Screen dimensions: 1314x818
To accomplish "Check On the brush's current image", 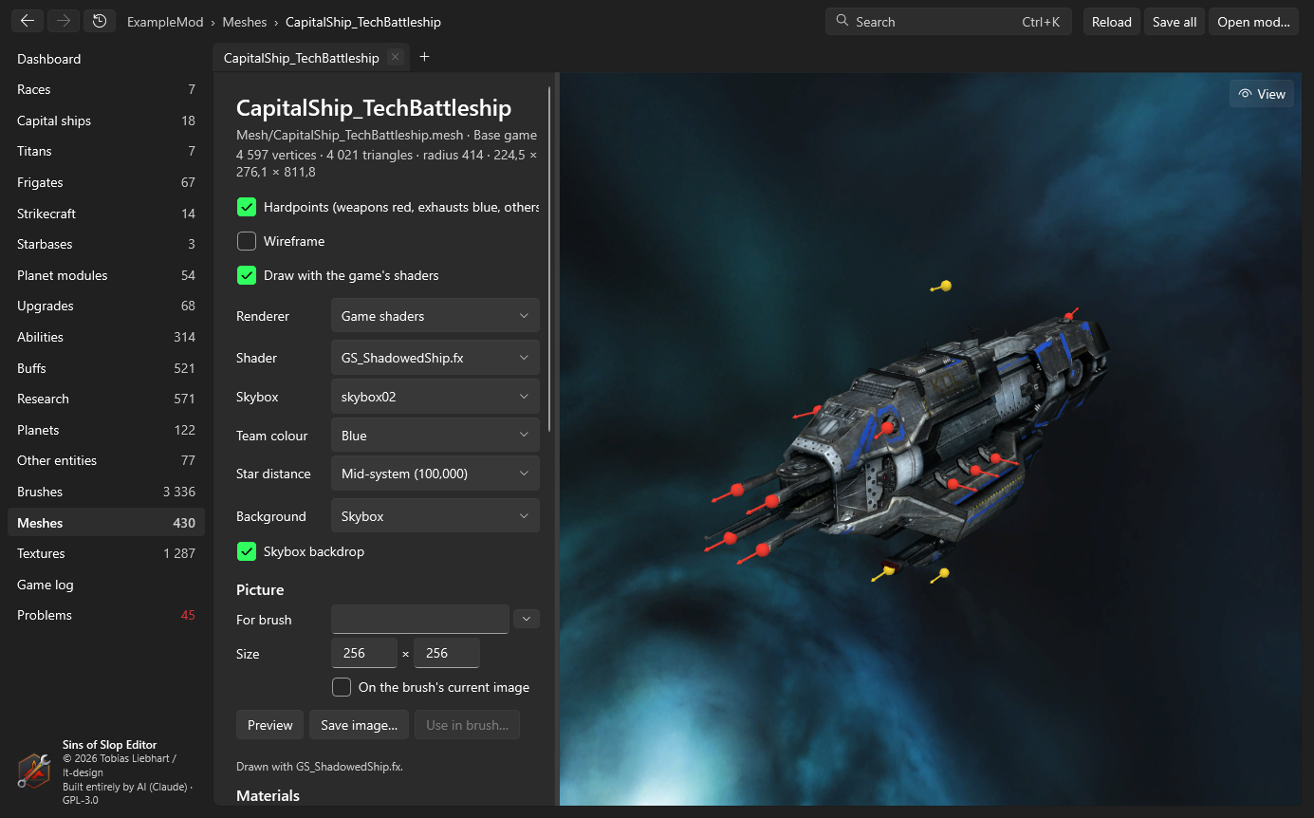I will point(342,687).
